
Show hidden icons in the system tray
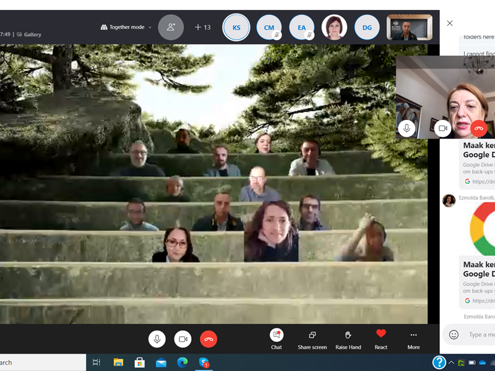[x=452, y=362]
